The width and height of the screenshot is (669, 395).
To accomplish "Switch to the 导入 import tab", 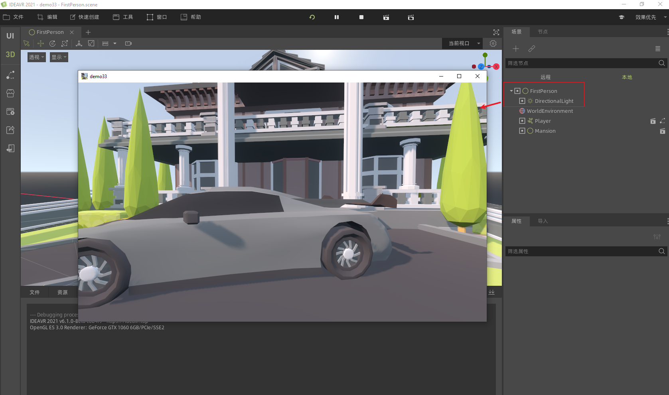I will 543,221.
